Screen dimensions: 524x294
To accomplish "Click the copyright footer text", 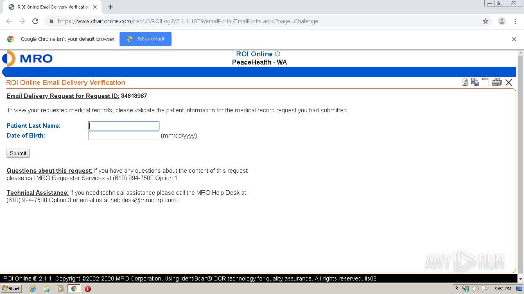I will click(x=190, y=278).
